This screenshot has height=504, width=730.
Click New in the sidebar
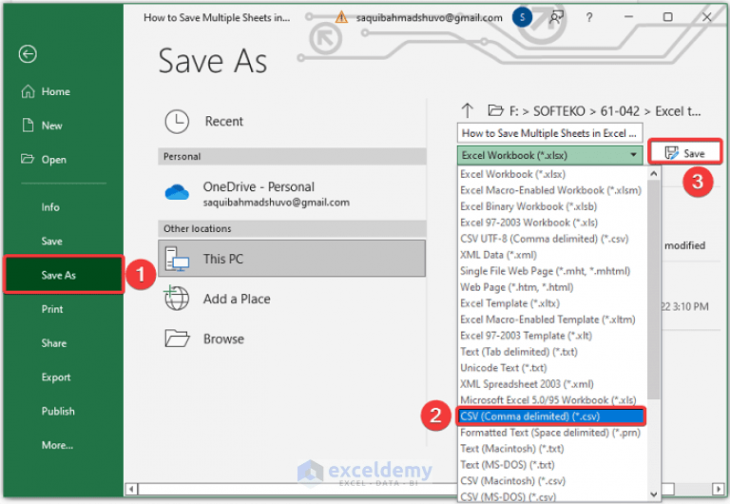51,126
